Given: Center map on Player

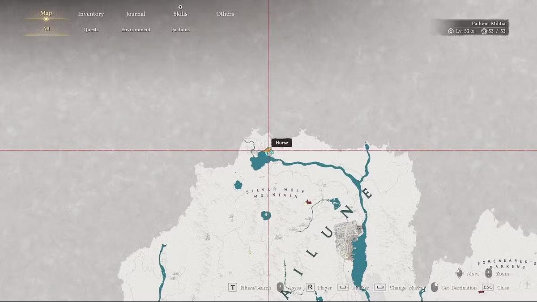Looking at the screenshot, I should click(324, 288).
